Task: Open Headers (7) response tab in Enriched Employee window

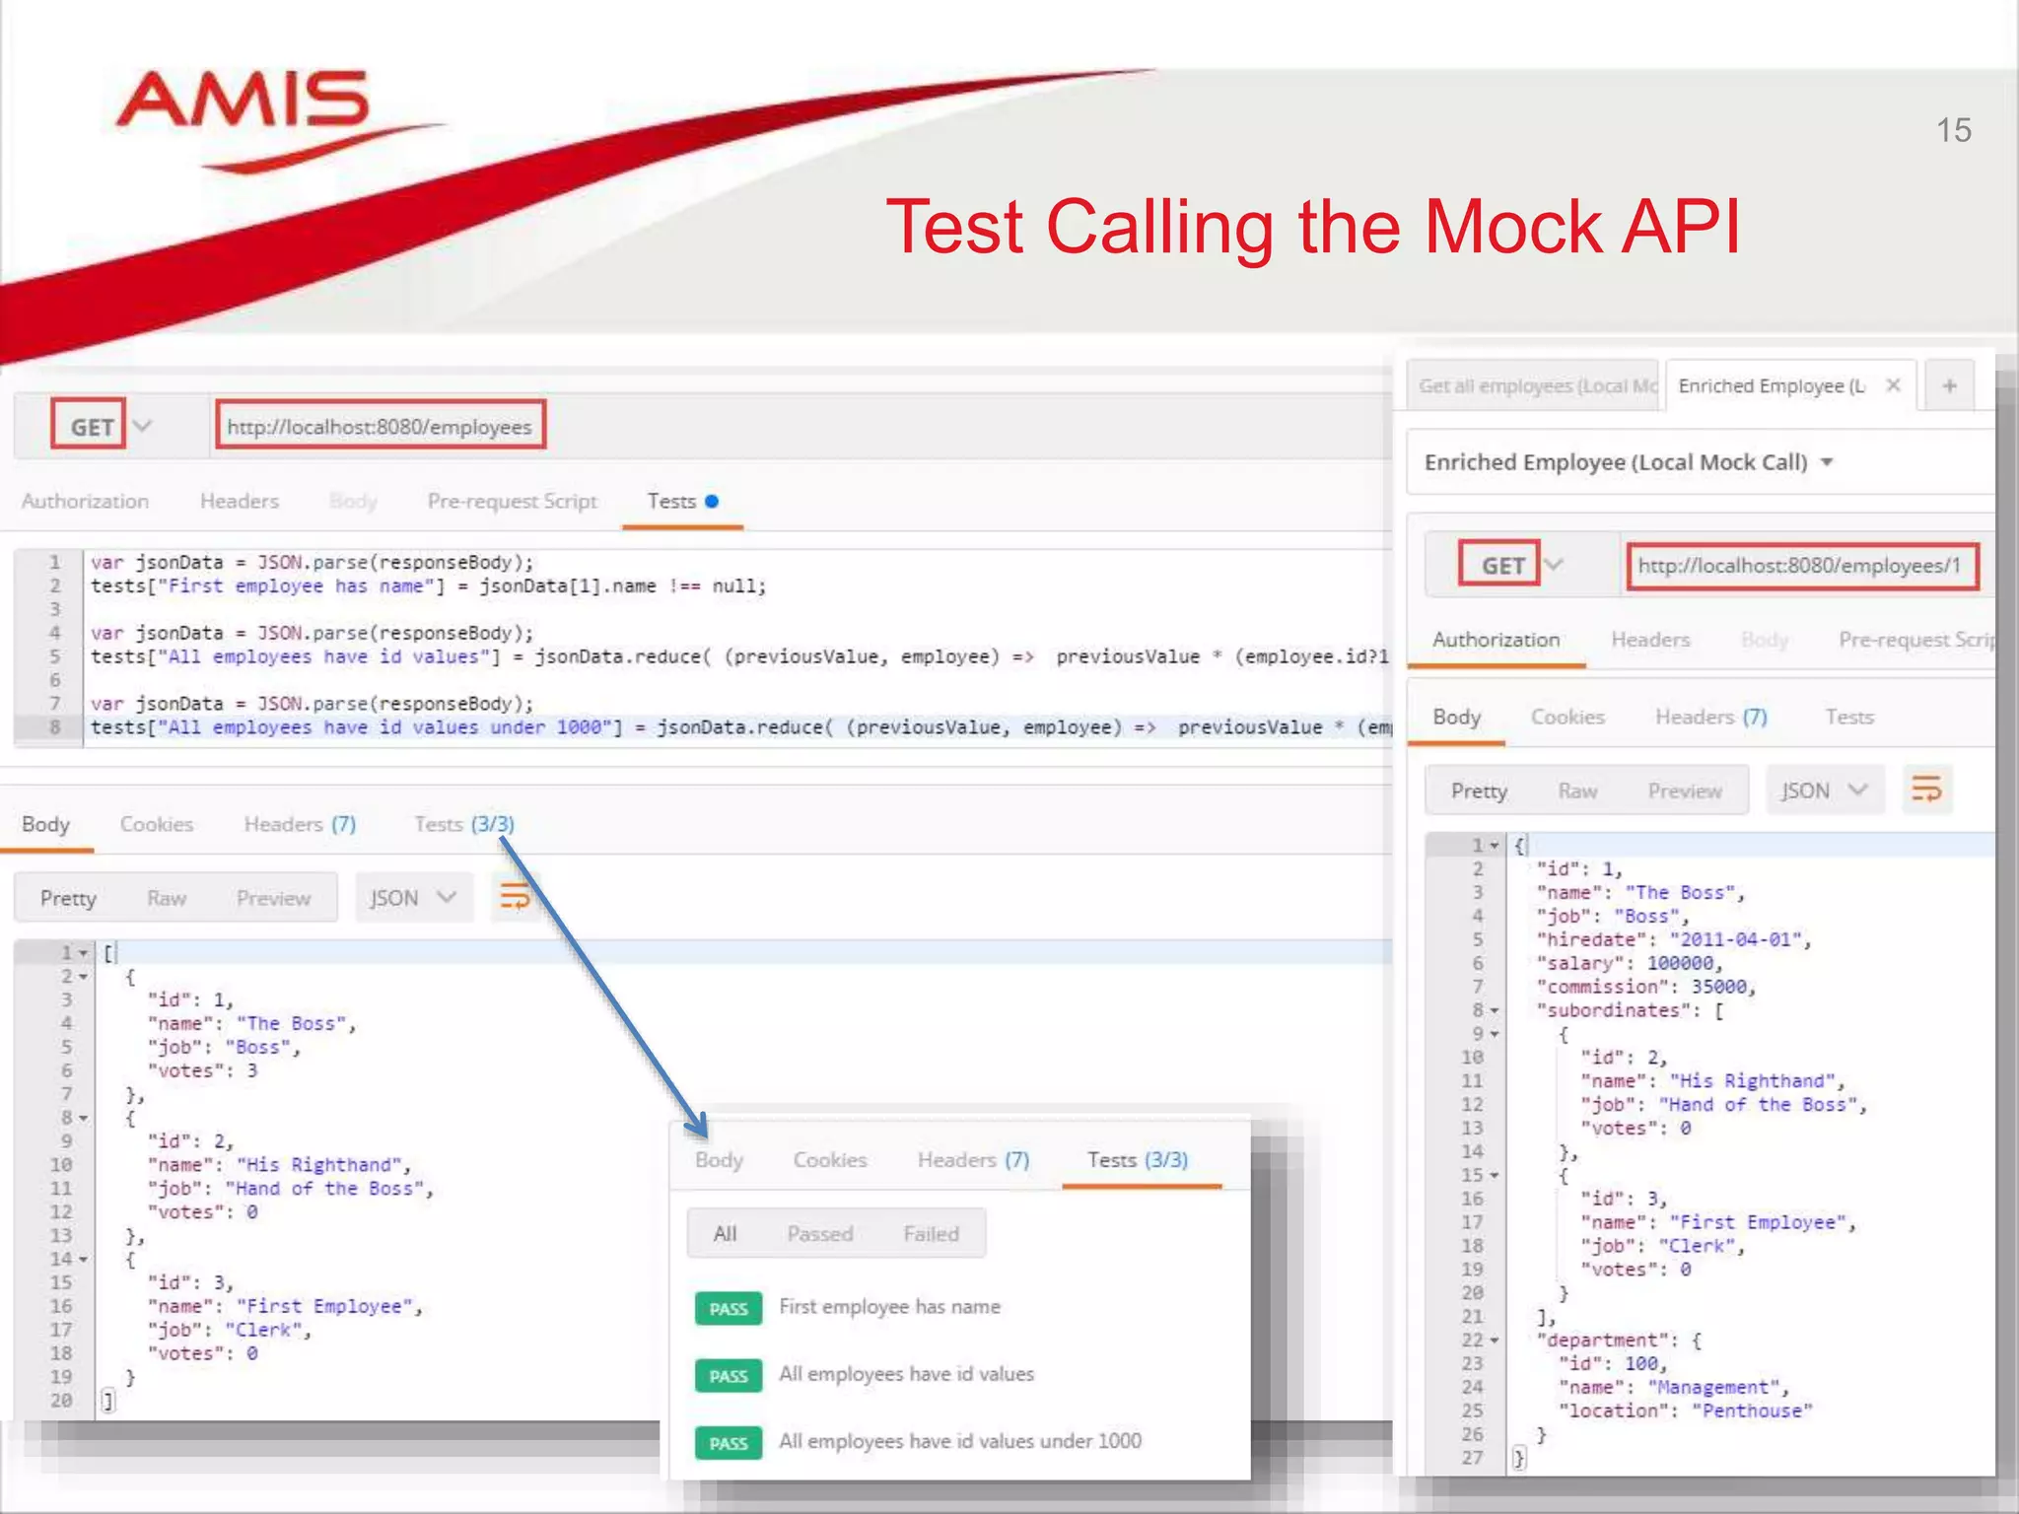Action: [x=1711, y=717]
